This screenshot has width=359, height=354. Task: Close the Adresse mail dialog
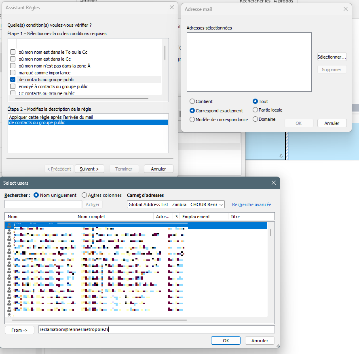[346, 9]
